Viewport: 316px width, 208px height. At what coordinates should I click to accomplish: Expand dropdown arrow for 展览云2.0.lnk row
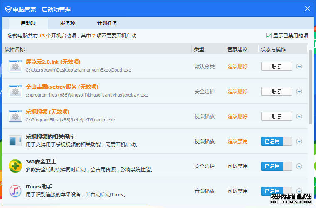(299, 67)
